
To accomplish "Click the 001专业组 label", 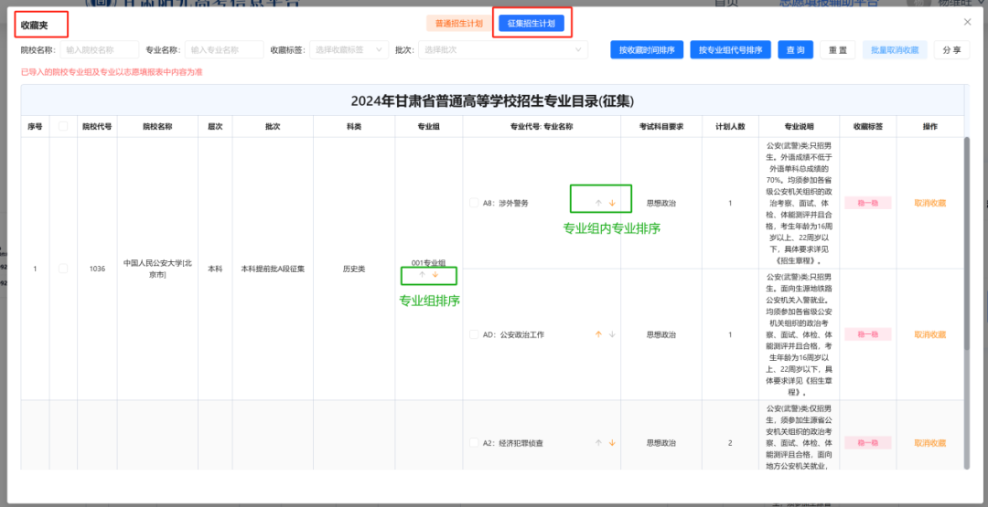I will coord(428,263).
